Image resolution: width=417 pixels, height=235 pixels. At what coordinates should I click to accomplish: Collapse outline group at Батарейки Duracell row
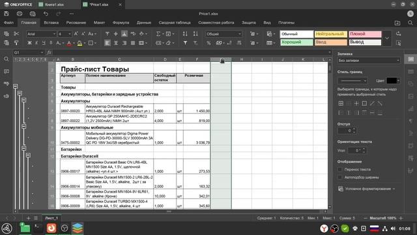[x=28, y=155]
